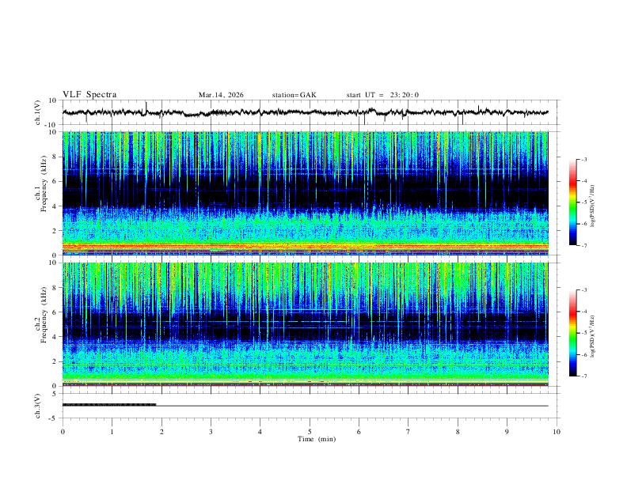Image resolution: width=627 pixels, height=484 pixels.
Task: Click the 'ch.1(V)' waveform axis label
Action: [38, 112]
